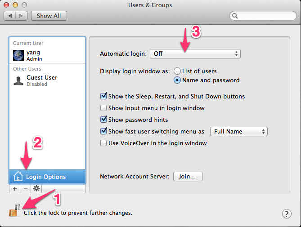This screenshot has width=301, height=227.
Task: Click the Current User header text
Action: pos(28,43)
